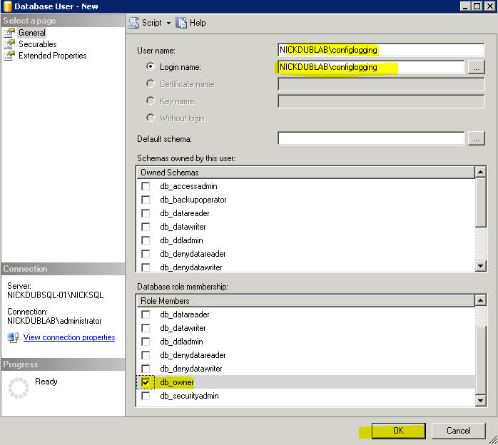This screenshot has width=498, height=445.
Task: Open the Extended Properties page
Action: [52, 56]
